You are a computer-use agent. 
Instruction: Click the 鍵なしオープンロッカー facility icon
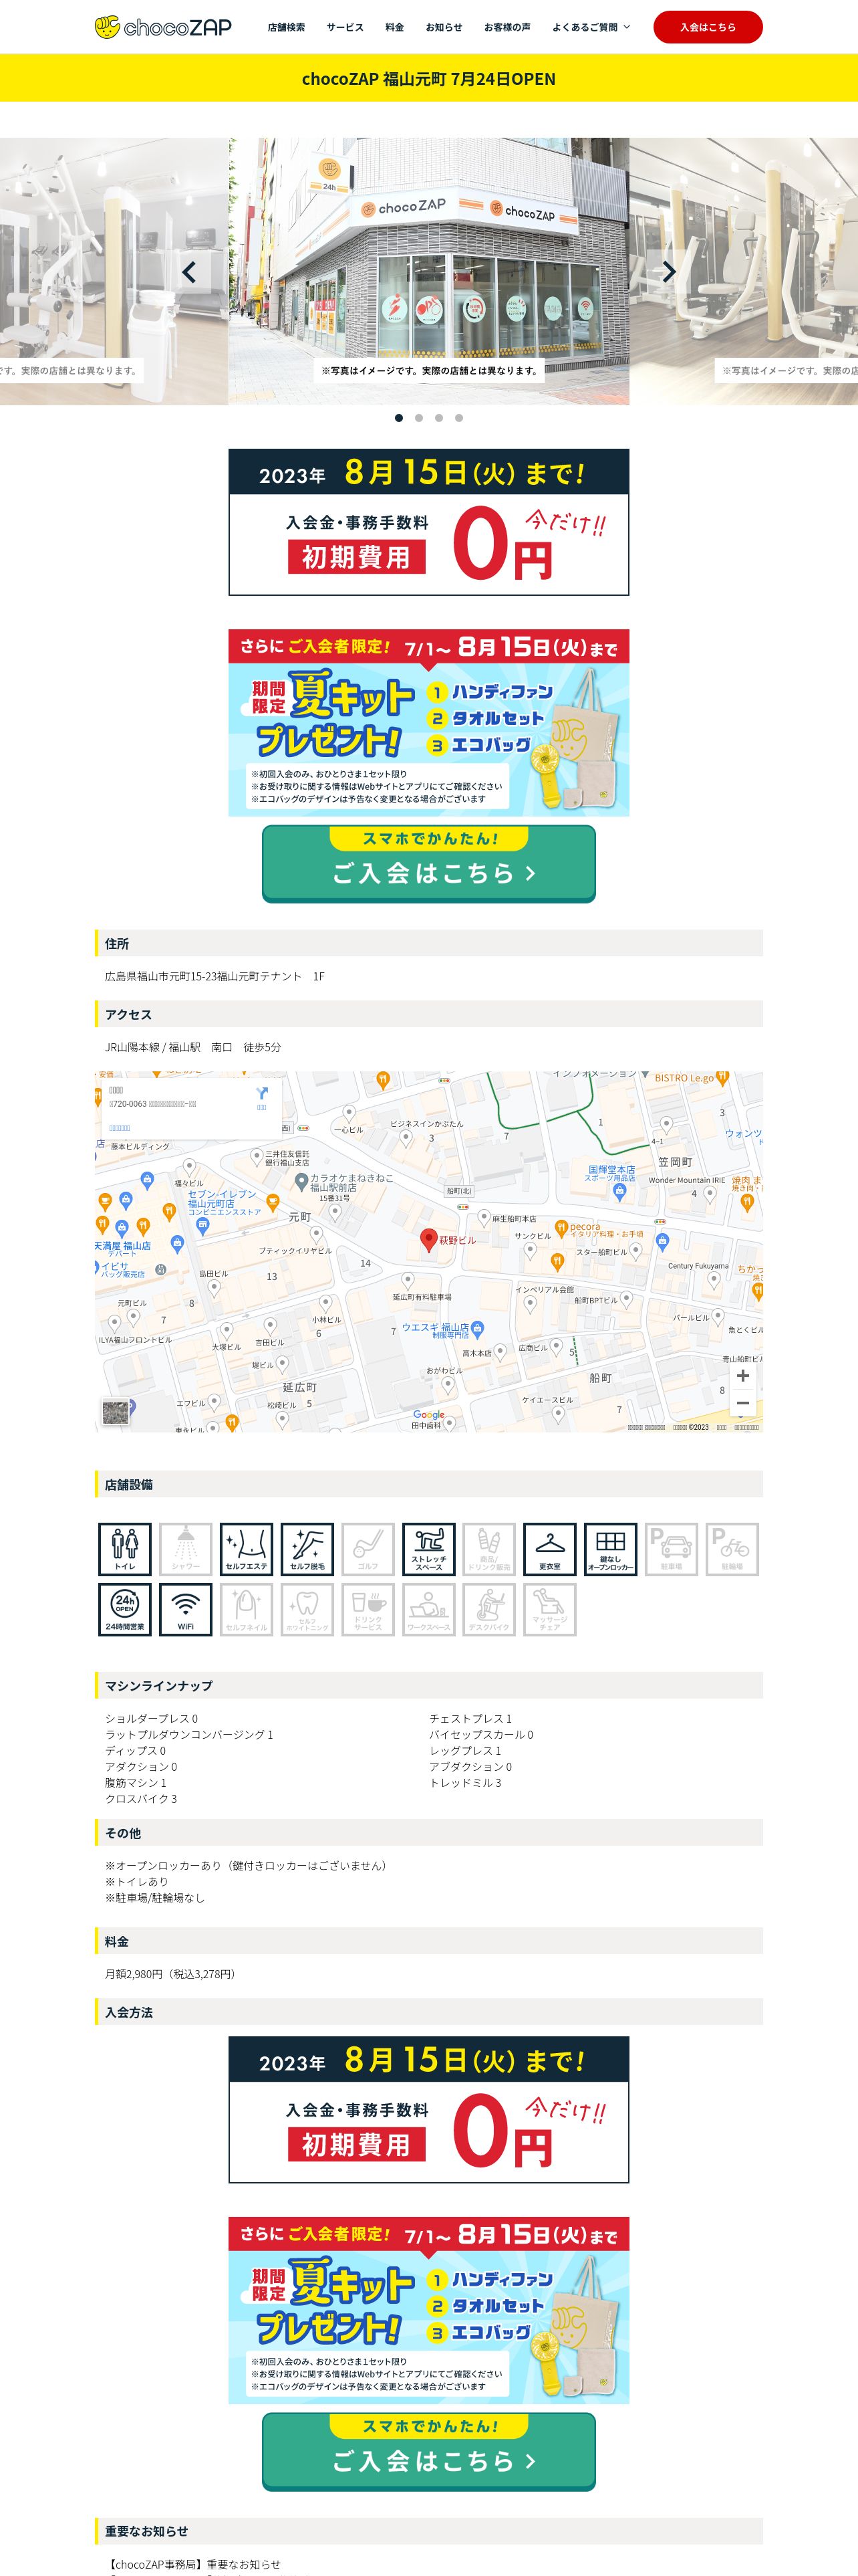click(610, 1549)
